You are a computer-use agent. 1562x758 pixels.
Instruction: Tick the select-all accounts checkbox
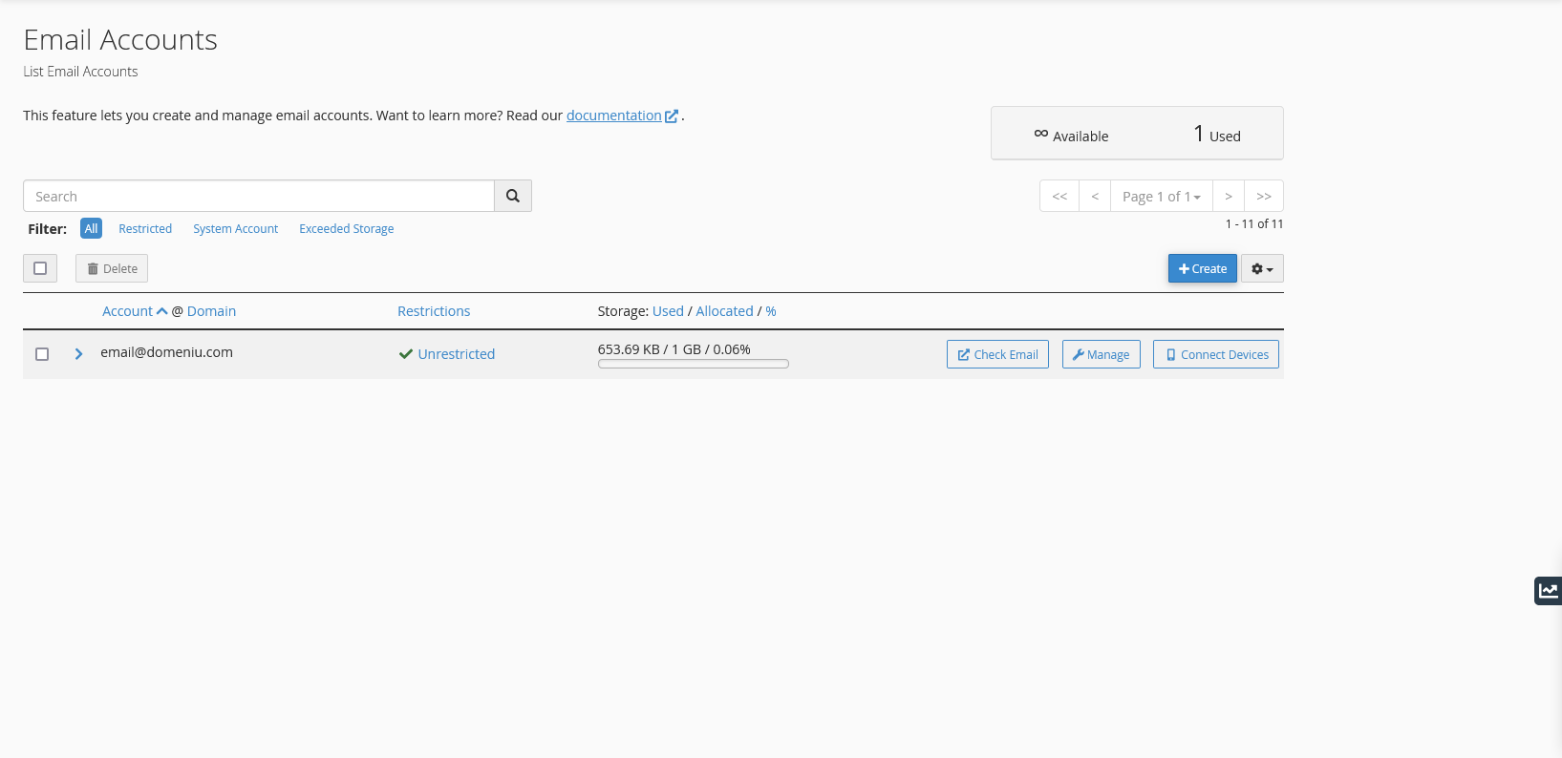click(x=40, y=268)
